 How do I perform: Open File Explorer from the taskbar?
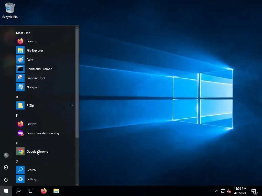click(x=56, y=191)
